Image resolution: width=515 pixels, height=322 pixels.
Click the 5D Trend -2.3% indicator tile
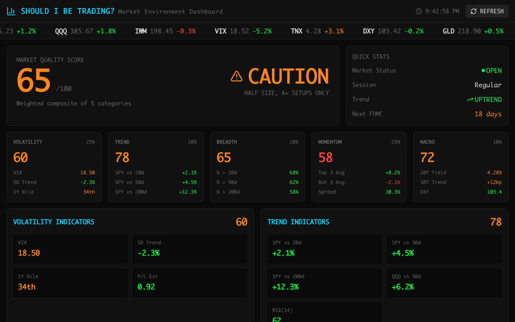190,249
